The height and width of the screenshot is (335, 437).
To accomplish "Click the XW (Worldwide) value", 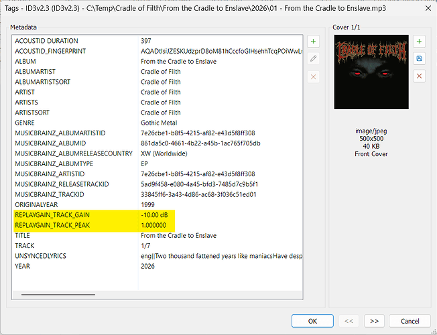I will coord(164,153).
